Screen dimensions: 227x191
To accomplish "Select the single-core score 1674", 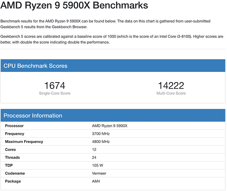I will [55, 86].
